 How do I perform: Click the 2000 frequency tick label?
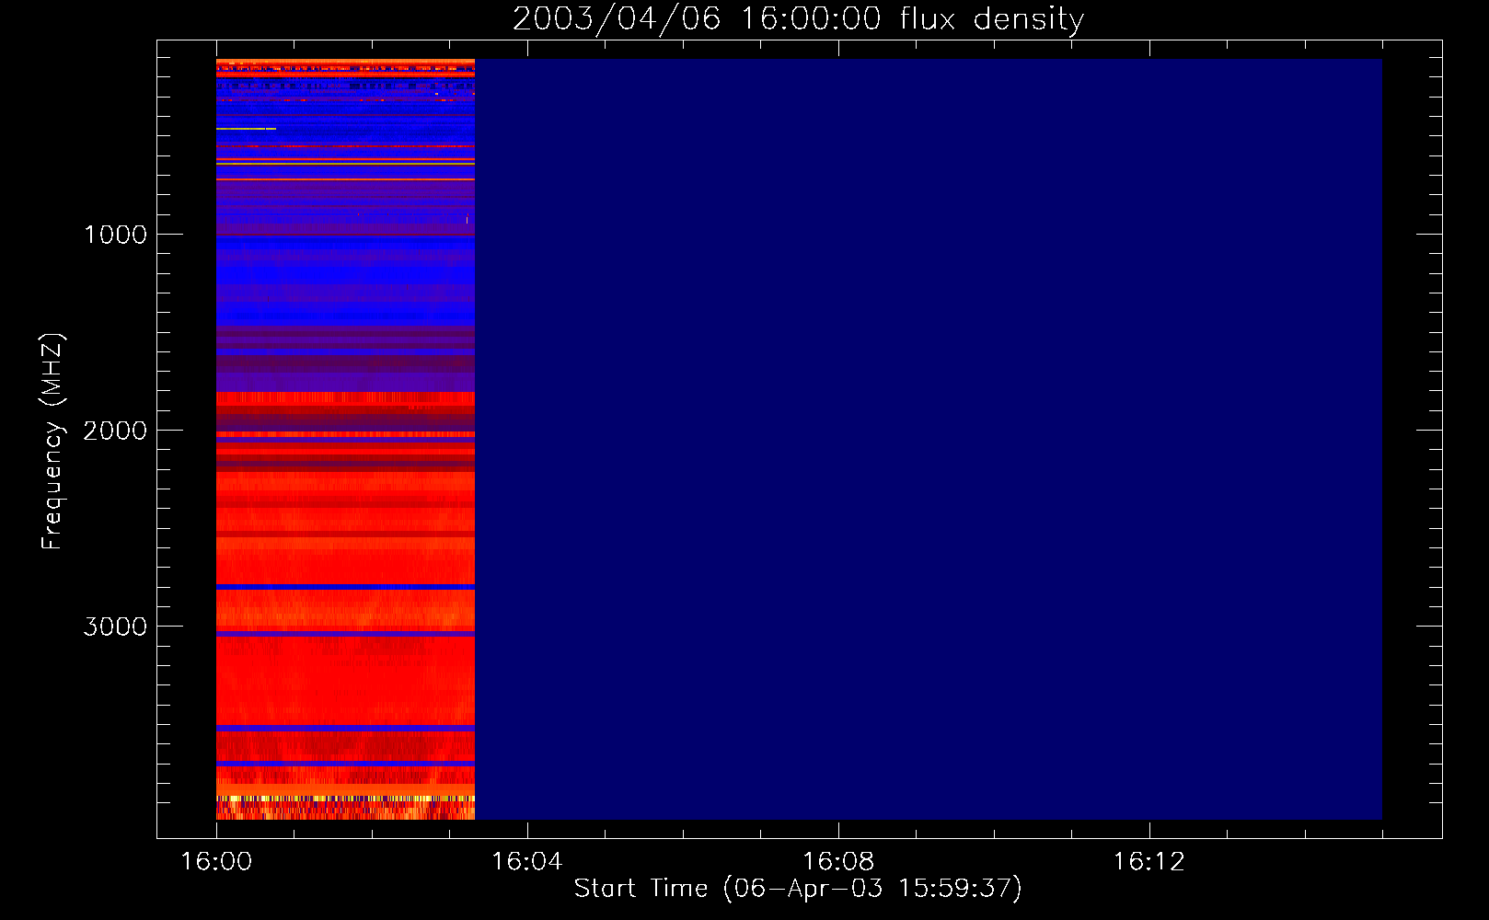pyautogui.click(x=115, y=431)
